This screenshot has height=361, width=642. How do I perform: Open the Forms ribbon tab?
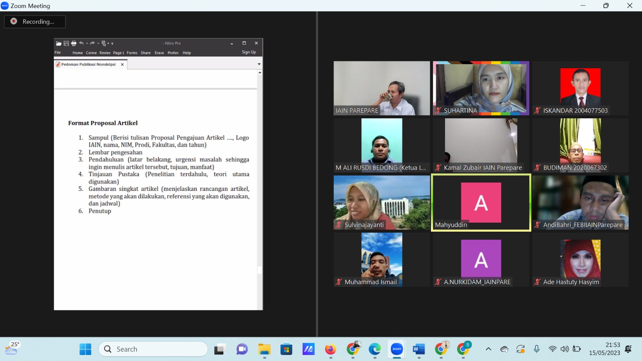point(132,53)
